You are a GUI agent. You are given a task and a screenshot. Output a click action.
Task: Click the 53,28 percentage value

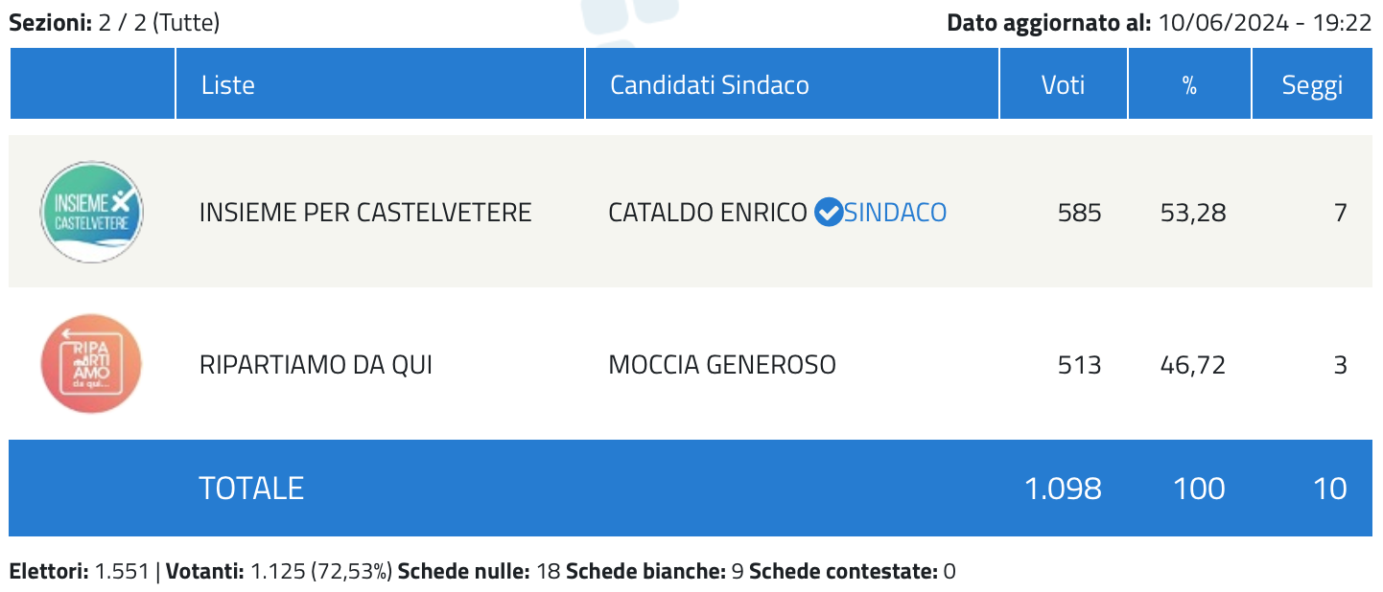pos(1193,212)
